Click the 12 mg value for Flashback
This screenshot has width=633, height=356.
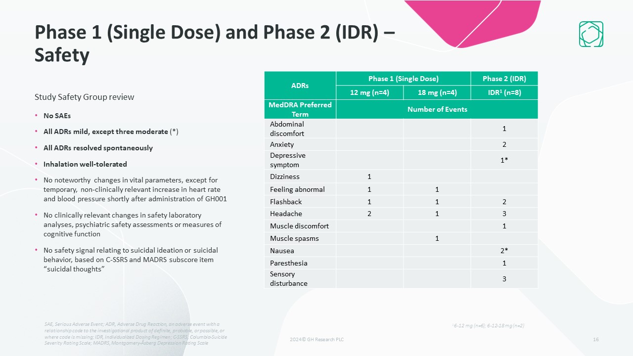click(x=369, y=202)
